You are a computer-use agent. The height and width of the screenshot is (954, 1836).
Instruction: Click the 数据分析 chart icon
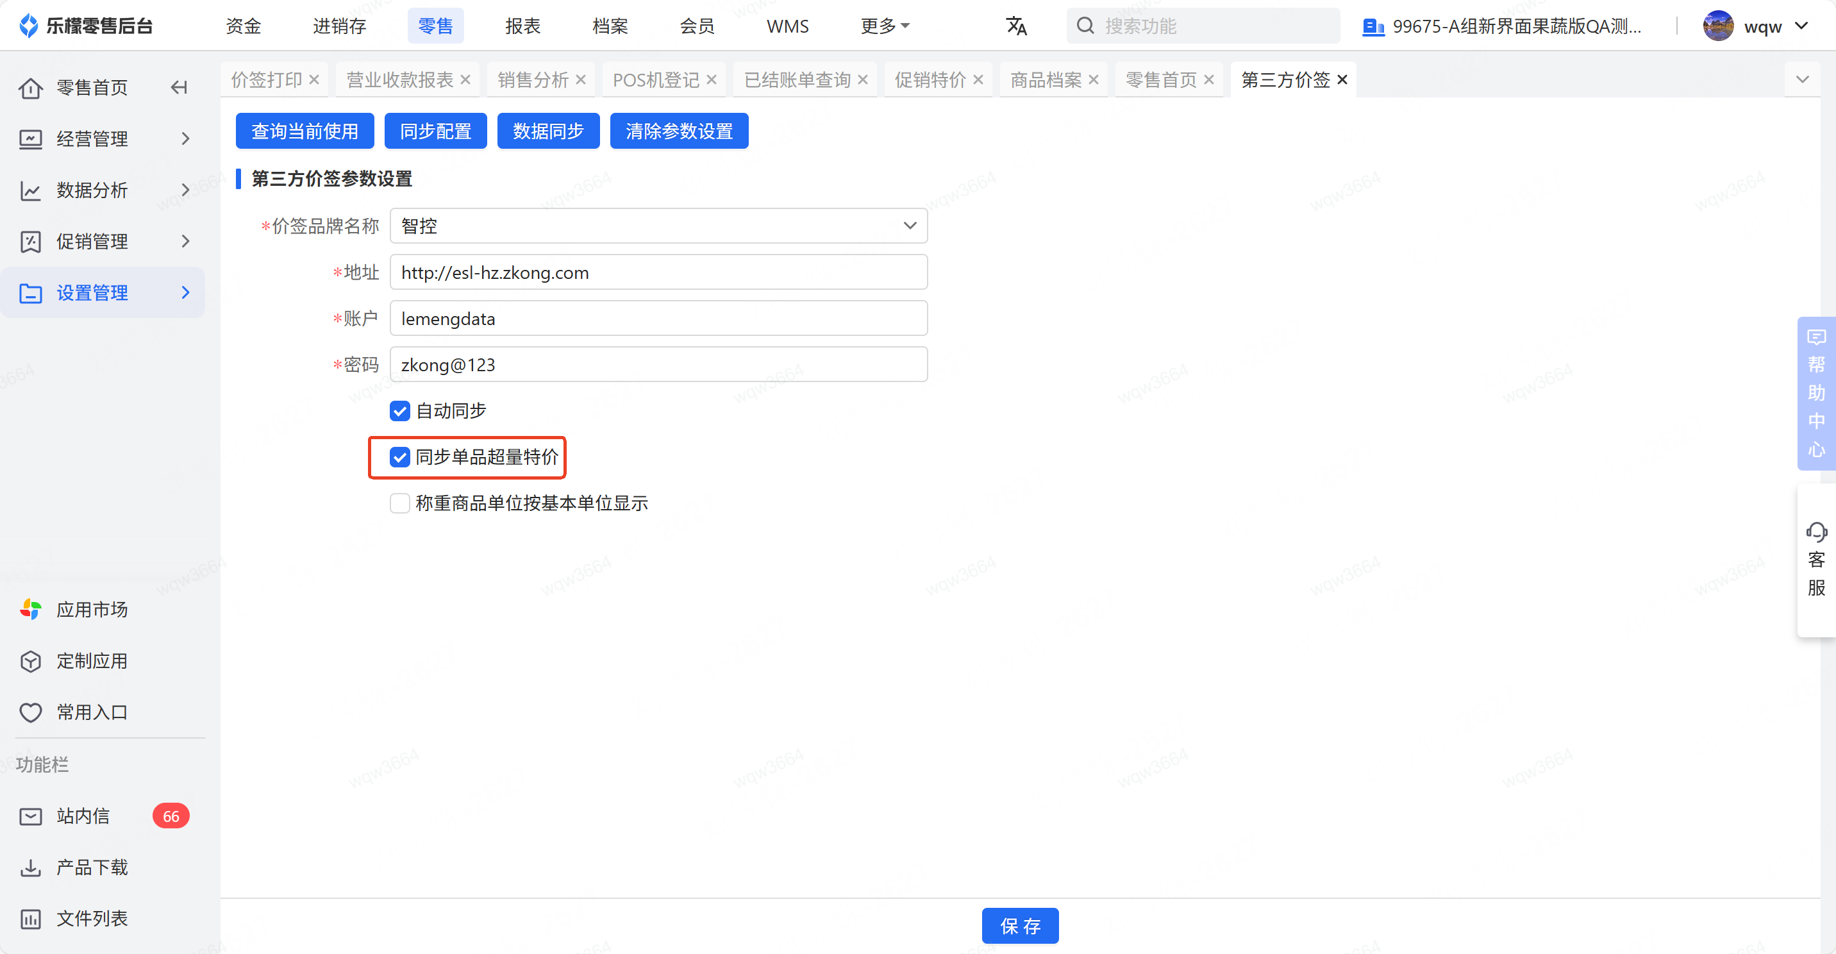pos(31,190)
